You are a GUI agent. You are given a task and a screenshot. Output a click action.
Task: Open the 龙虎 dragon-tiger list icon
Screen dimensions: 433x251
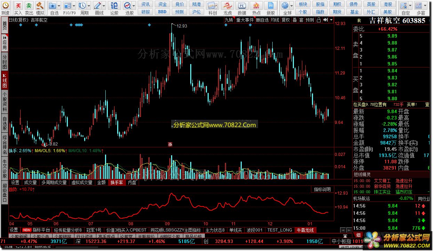[x=227, y=6]
